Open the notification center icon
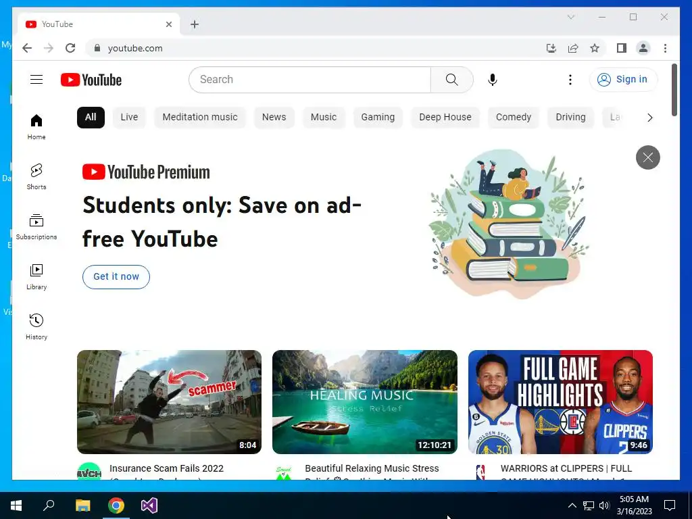Viewport: 692px width, 519px height. point(670,505)
